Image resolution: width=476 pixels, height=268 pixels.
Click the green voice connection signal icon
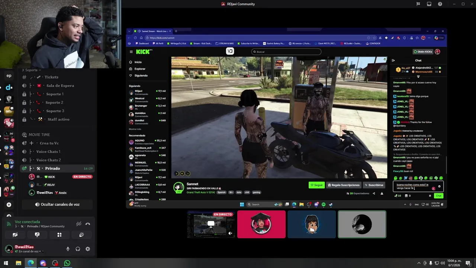click(x=9, y=224)
